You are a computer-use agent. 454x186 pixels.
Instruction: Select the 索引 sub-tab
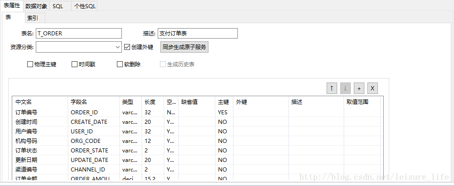tap(35, 18)
